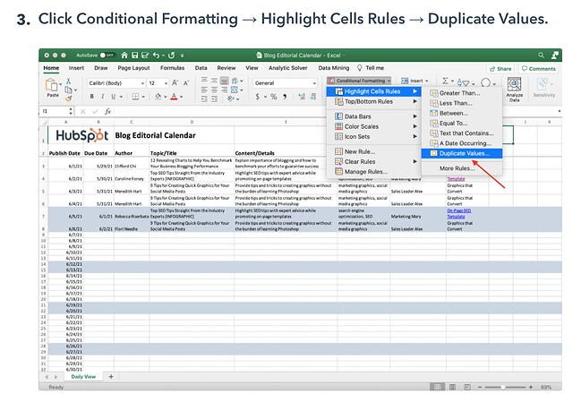
Task: Click the Sort & Filter funnel icon
Action: click(463, 82)
